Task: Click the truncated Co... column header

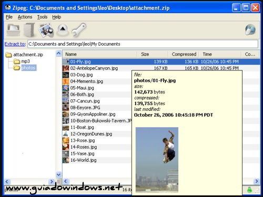Action: pyautogui.click(x=250, y=54)
